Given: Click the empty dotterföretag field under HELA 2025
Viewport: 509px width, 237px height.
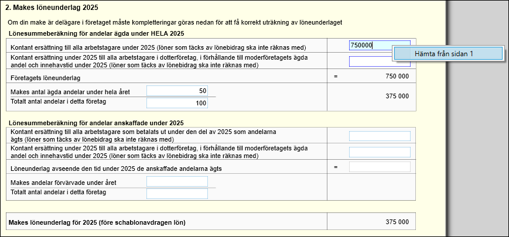Looking at the screenshot, I should (370, 62).
